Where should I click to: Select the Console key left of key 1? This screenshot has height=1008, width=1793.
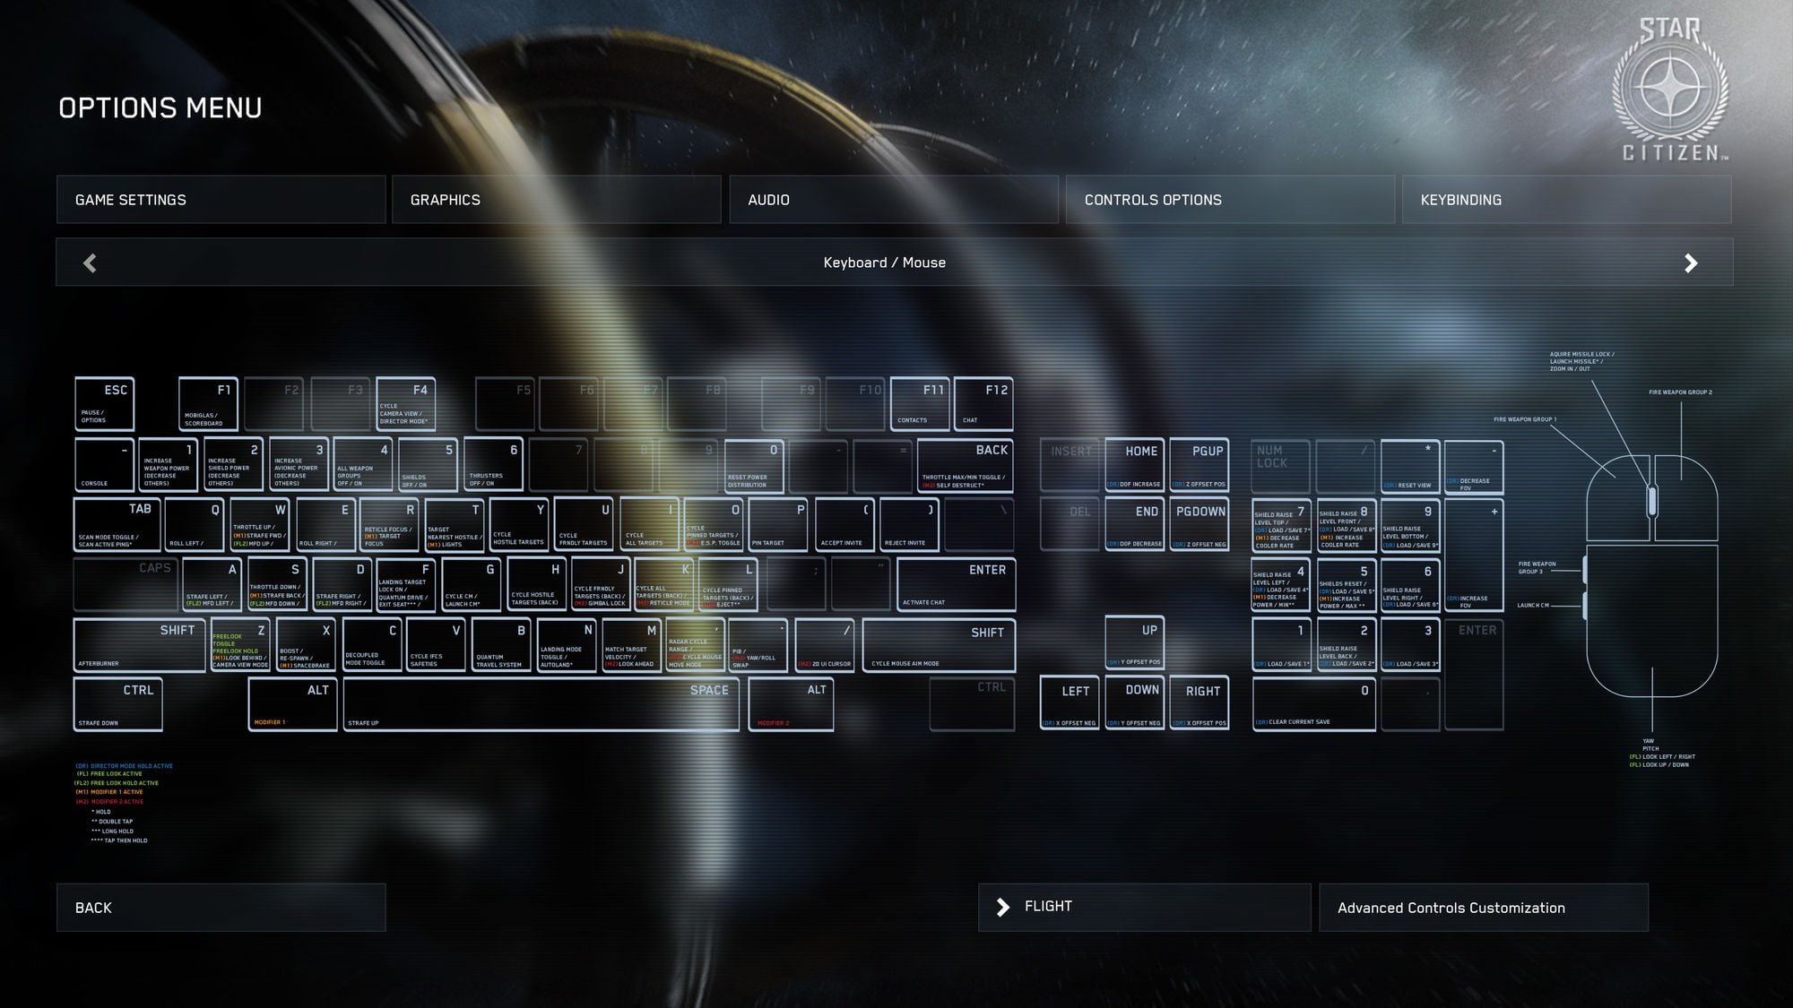point(104,464)
